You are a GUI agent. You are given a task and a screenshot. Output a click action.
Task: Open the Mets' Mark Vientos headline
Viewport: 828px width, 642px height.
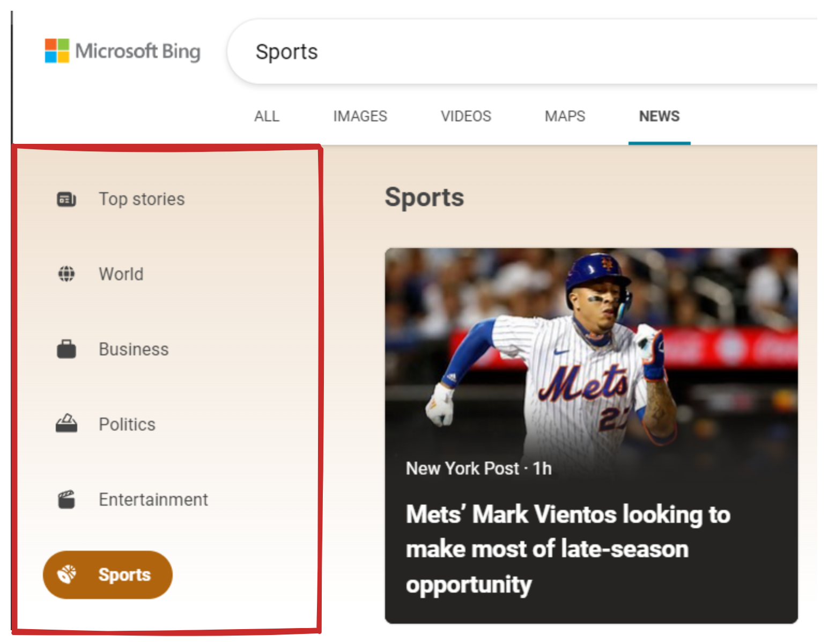568,549
